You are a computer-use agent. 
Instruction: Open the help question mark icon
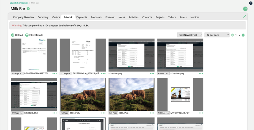pyautogui.click(x=251, y=3)
